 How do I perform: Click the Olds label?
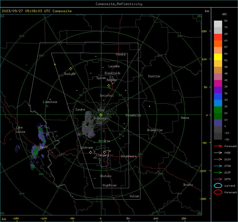pyautogui.click(x=101, y=110)
